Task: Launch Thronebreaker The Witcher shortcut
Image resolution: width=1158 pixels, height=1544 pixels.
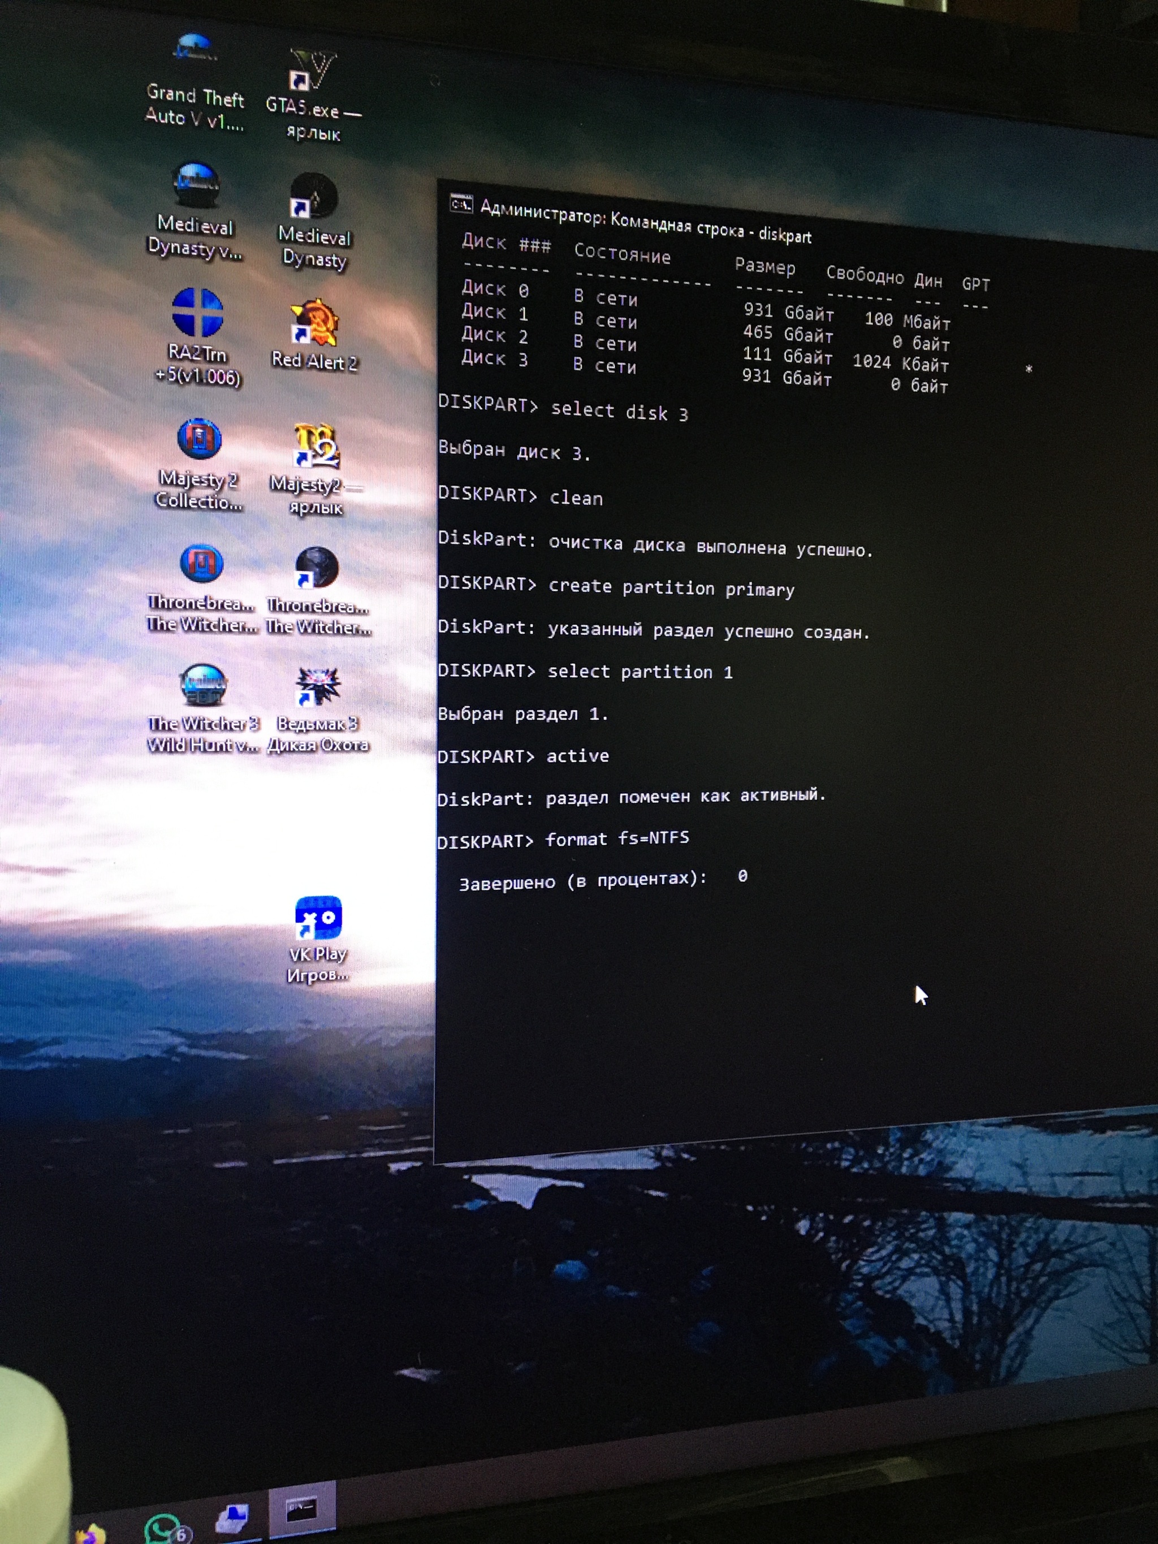Action: (317, 568)
